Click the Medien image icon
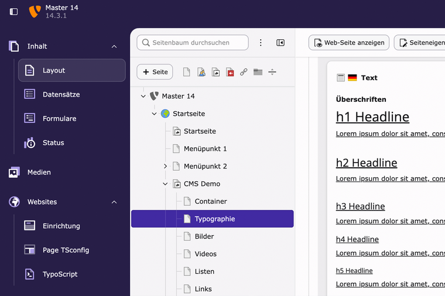The height and width of the screenshot is (296, 445). 14,172
